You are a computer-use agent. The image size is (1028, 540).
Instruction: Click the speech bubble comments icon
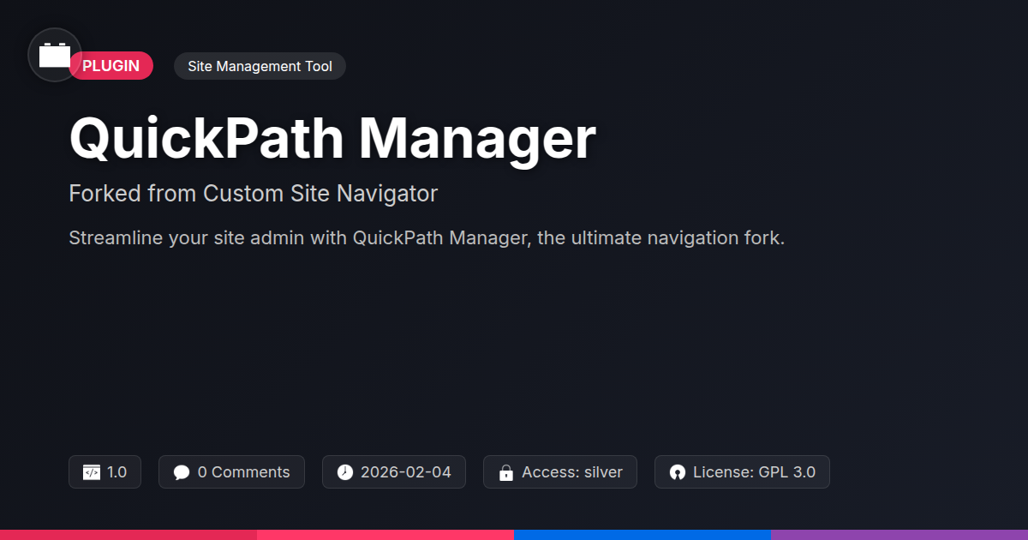click(x=182, y=472)
